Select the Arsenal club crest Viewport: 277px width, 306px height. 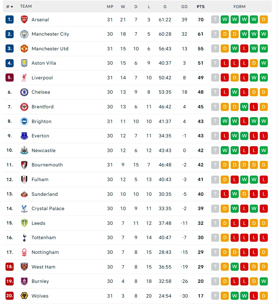coord(24,19)
